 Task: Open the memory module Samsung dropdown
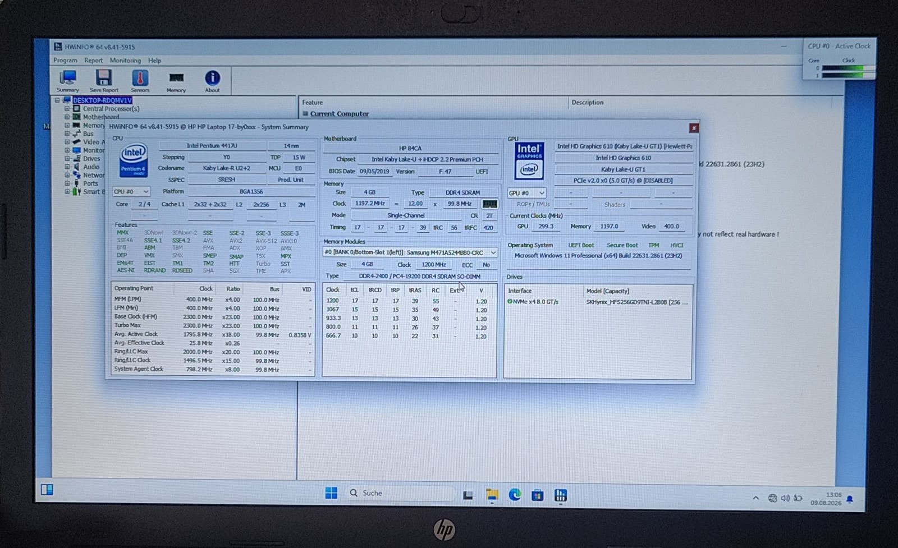[x=410, y=252]
